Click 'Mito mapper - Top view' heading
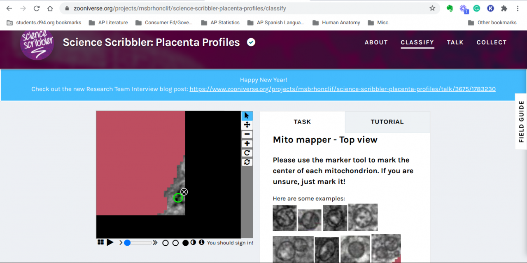527x263 pixels. [325, 140]
